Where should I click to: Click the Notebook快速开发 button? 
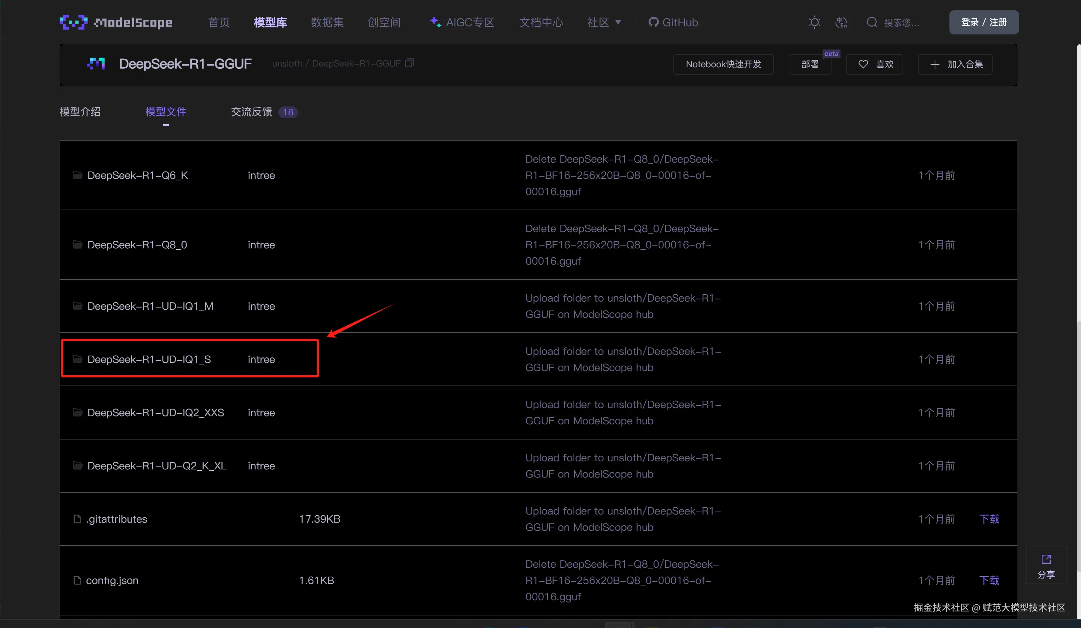click(x=723, y=64)
